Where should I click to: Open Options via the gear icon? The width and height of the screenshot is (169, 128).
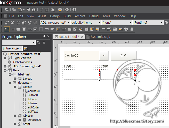point(67,10)
